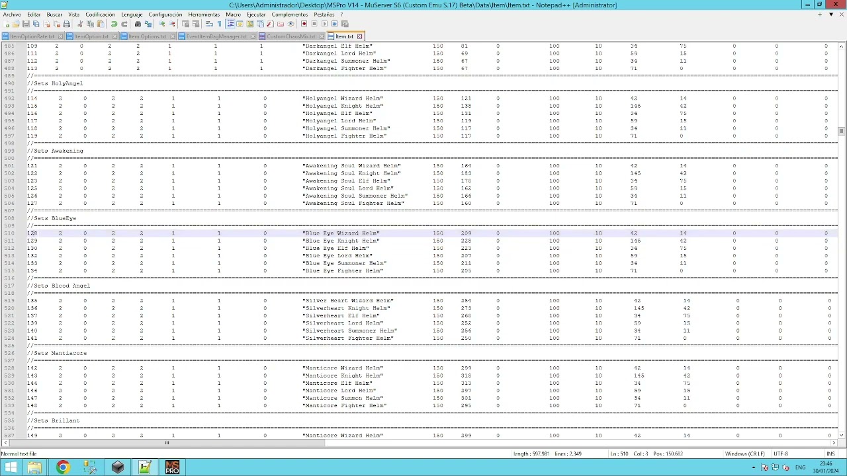Switch to the EventItemBagManager.txt tab
This screenshot has width=847, height=476.
(216, 36)
